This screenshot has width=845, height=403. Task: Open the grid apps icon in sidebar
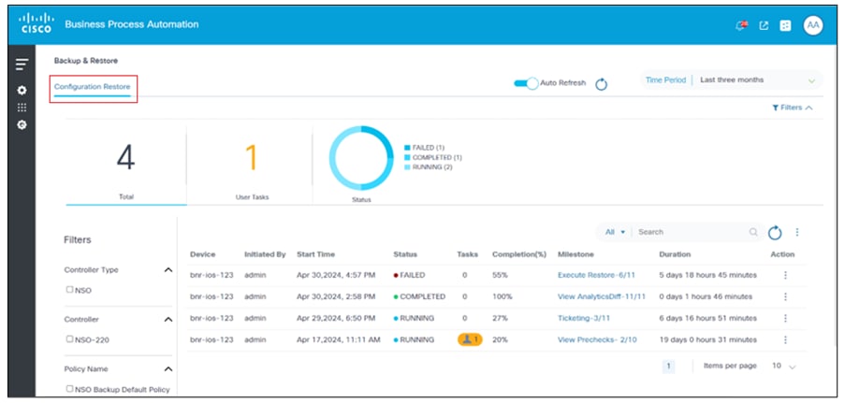(x=22, y=108)
